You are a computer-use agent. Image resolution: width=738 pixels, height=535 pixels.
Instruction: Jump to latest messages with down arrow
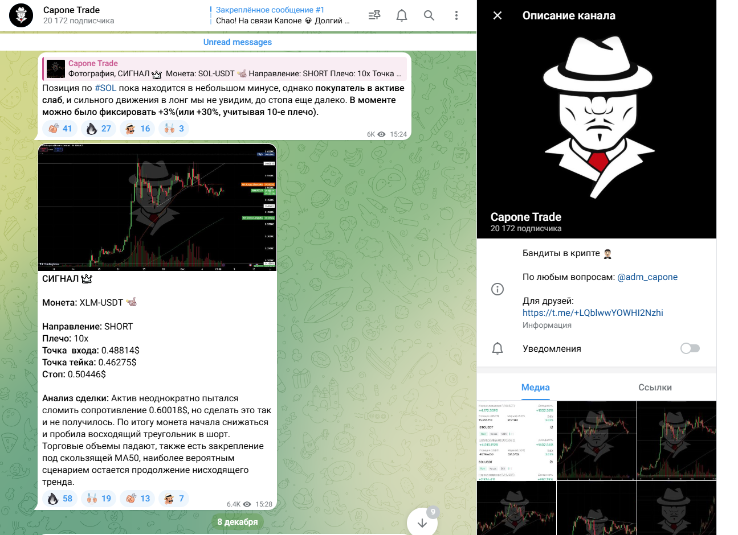[x=422, y=522]
